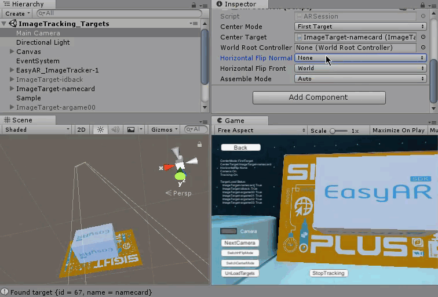Open the Shaded draw mode dropdown

37,129
